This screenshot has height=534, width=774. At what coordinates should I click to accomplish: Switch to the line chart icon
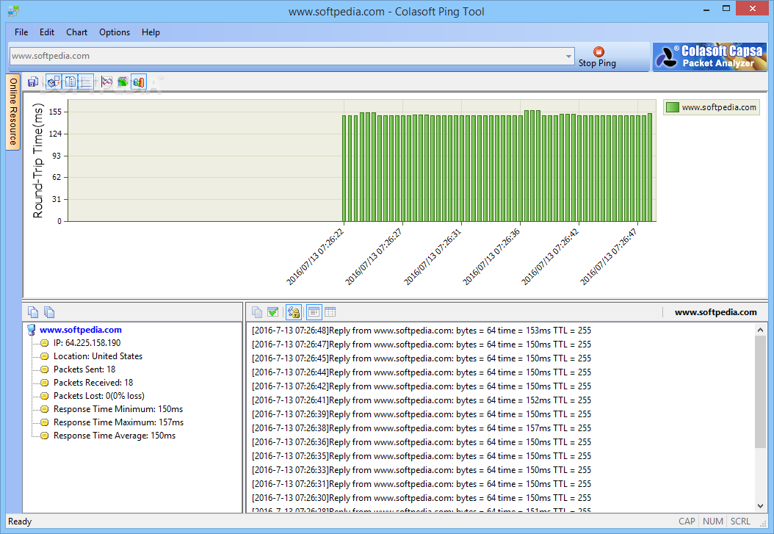(106, 82)
